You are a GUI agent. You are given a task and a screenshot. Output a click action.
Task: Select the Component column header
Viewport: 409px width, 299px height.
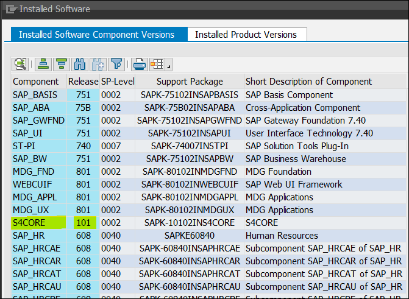tap(38, 82)
